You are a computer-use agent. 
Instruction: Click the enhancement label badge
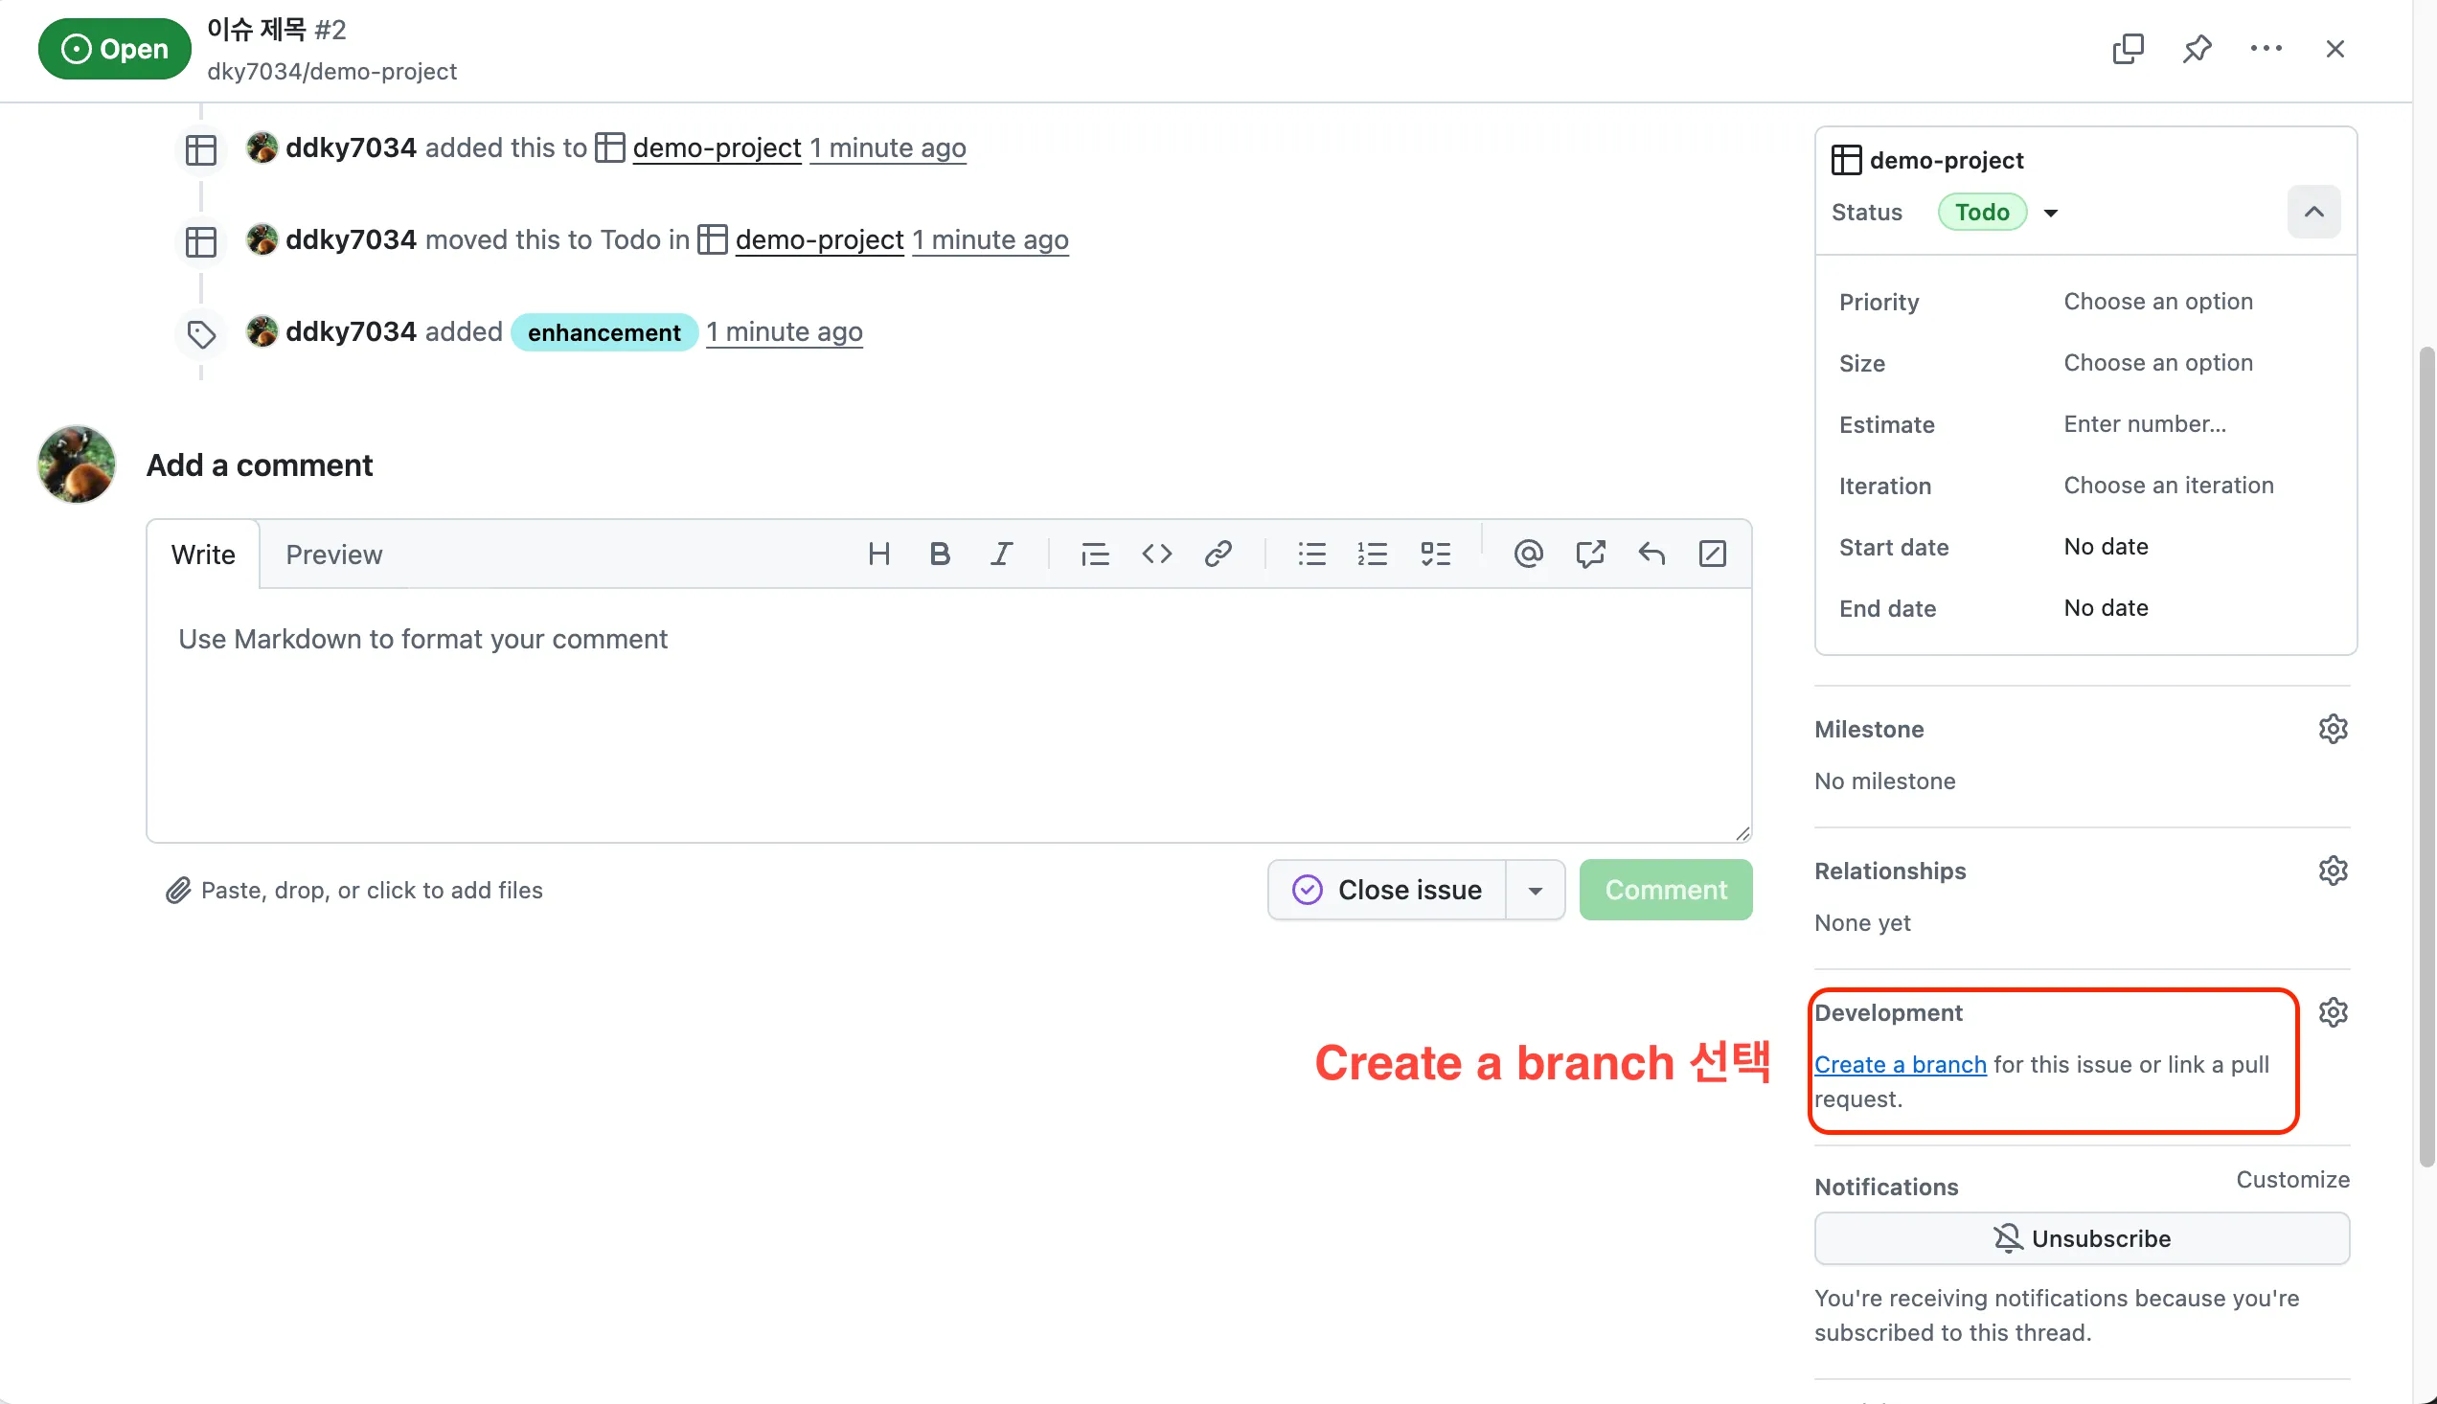[604, 332]
